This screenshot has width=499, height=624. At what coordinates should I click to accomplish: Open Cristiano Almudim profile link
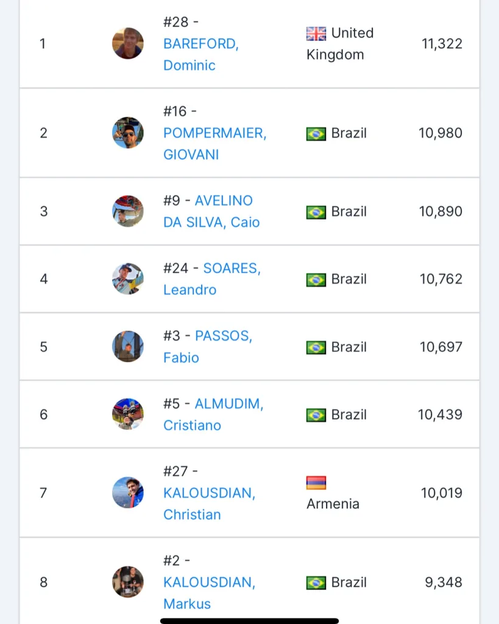click(x=228, y=403)
